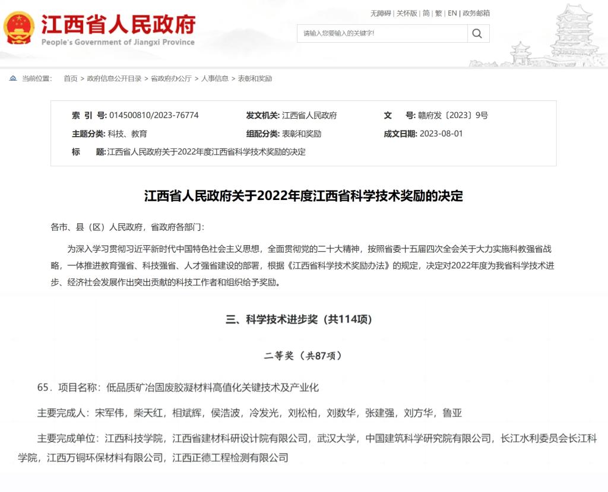Click the search magnifier icon
This screenshot has height=492, width=608.
[477, 33]
